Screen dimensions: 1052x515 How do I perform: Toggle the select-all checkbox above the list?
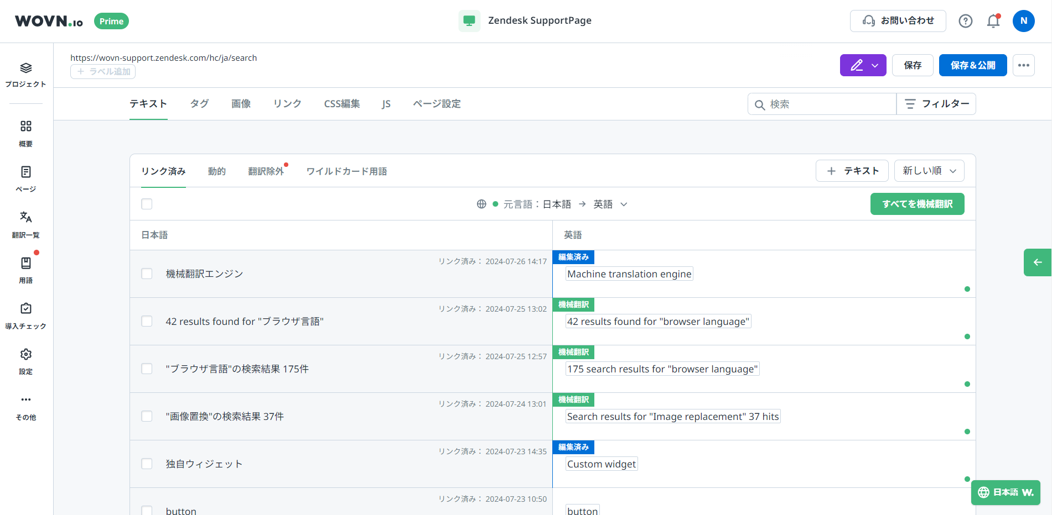pyautogui.click(x=147, y=204)
